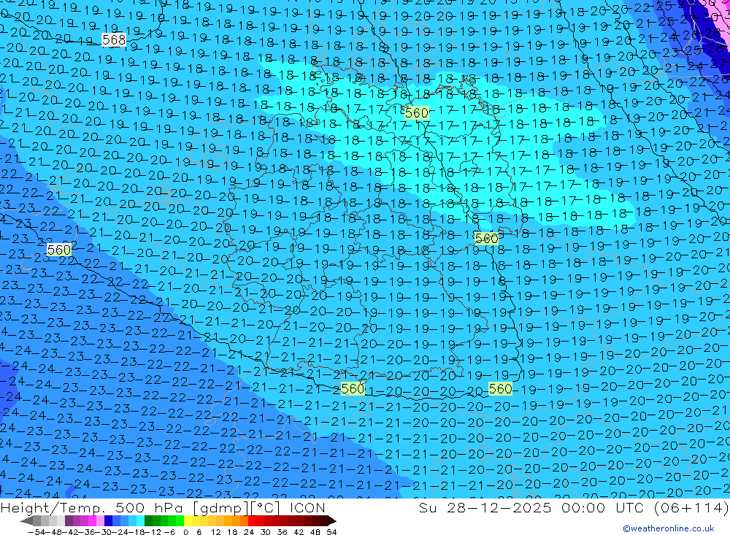730x535 pixels.
Task: Pick the dark gray swatch at -54
Action: pos(36,520)
